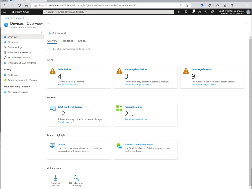252x189 pixels.
Task: Open the Azure AD Conditional Access link
Action: (x=139, y=144)
